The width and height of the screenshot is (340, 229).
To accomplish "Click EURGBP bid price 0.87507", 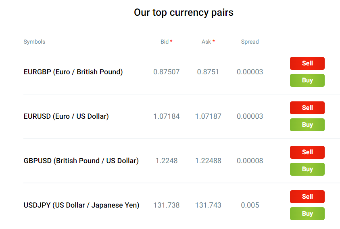I will point(166,72).
